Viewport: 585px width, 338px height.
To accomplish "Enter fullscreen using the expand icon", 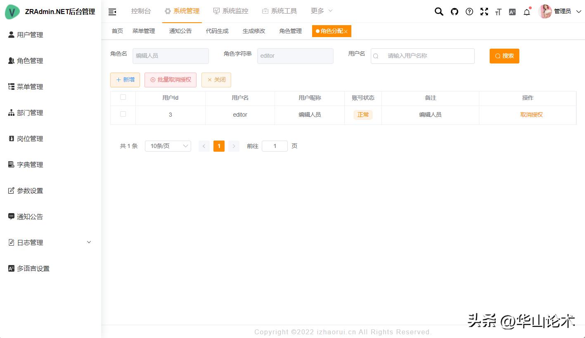I will [484, 12].
